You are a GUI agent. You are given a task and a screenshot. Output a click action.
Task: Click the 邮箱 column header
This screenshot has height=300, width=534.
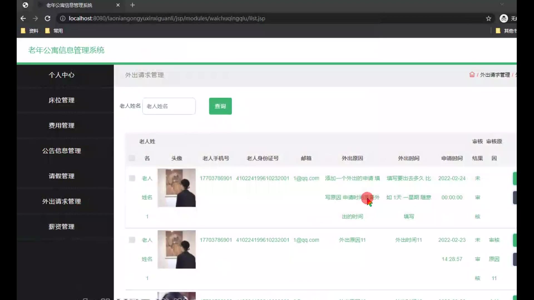point(306,158)
